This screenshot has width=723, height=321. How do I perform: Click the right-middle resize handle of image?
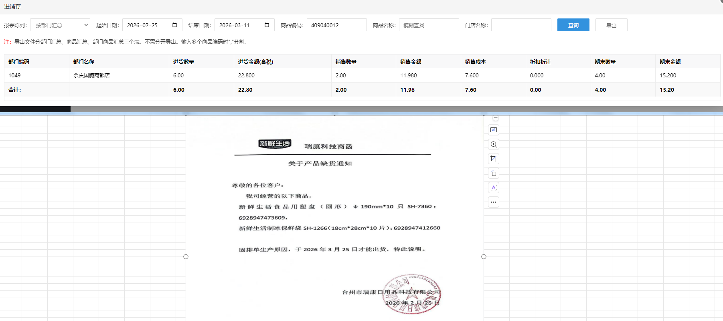(484, 256)
